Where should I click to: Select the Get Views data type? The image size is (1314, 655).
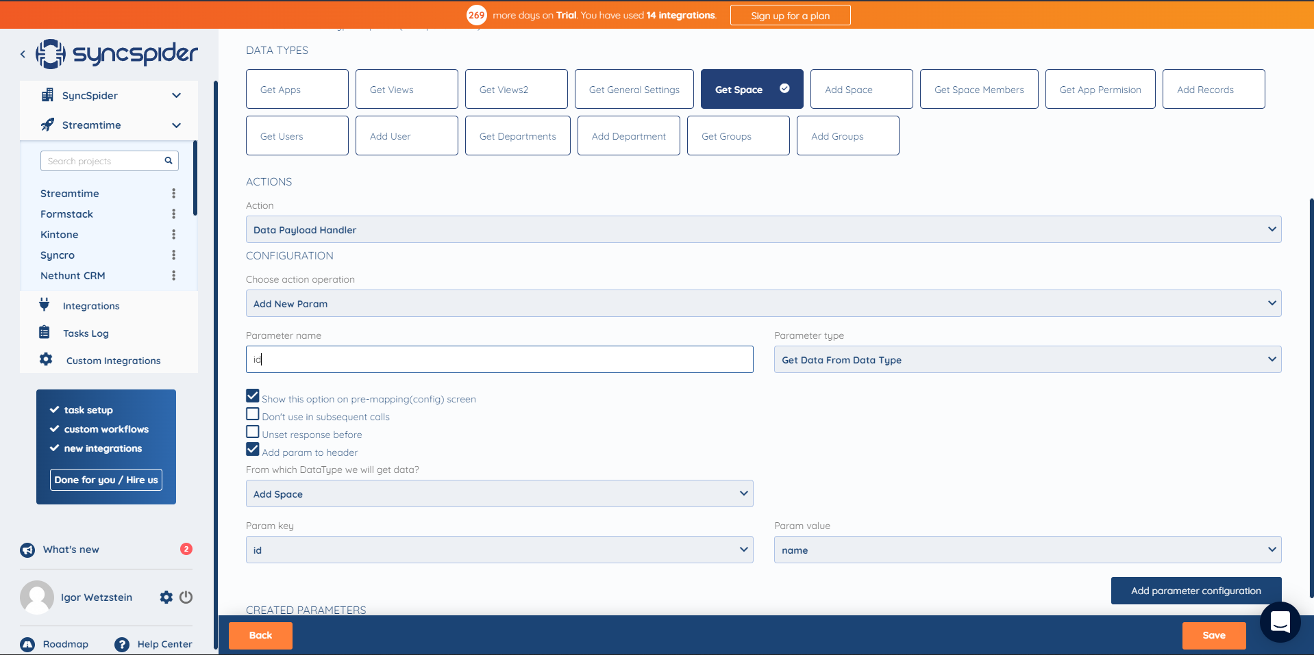point(407,89)
